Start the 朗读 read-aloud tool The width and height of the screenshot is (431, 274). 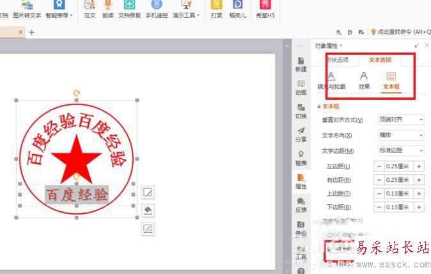[107, 10]
